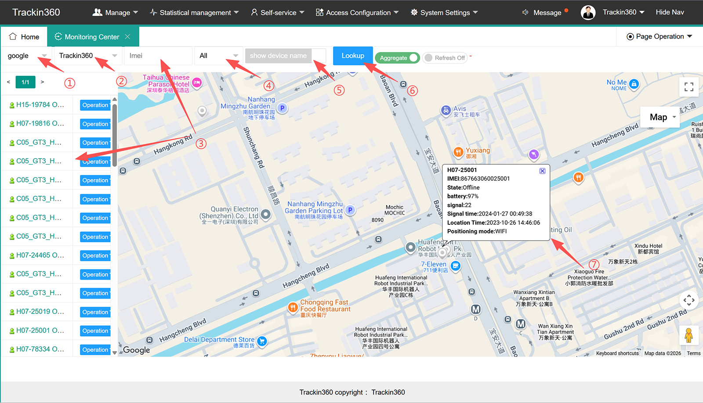Click the purple map marker near Yuxiang
Screen dimensions: 703x403
click(x=533, y=154)
